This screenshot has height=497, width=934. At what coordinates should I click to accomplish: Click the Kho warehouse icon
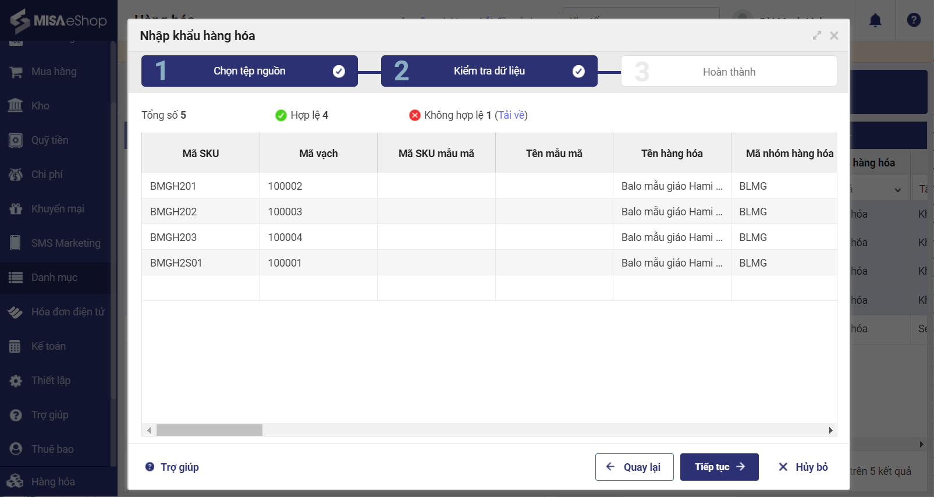point(16,106)
